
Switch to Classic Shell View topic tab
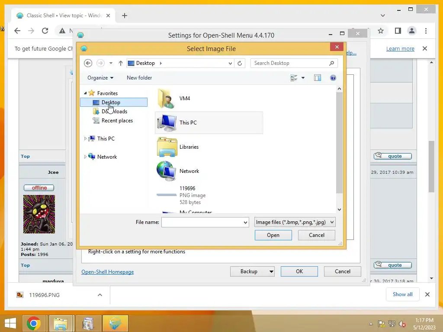click(x=63, y=16)
